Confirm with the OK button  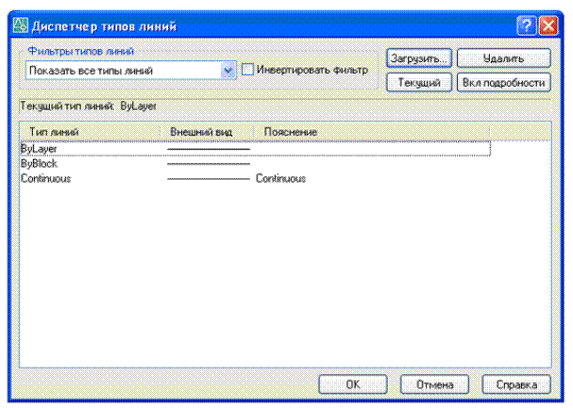click(353, 384)
